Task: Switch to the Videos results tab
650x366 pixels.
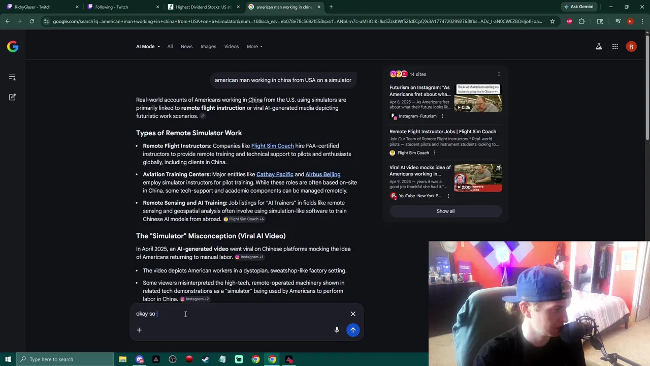Action: tap(232, 47)
